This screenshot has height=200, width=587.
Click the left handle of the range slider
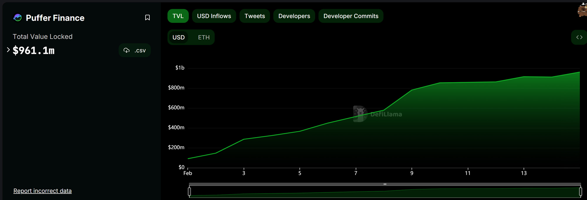[x=189, y=192]
